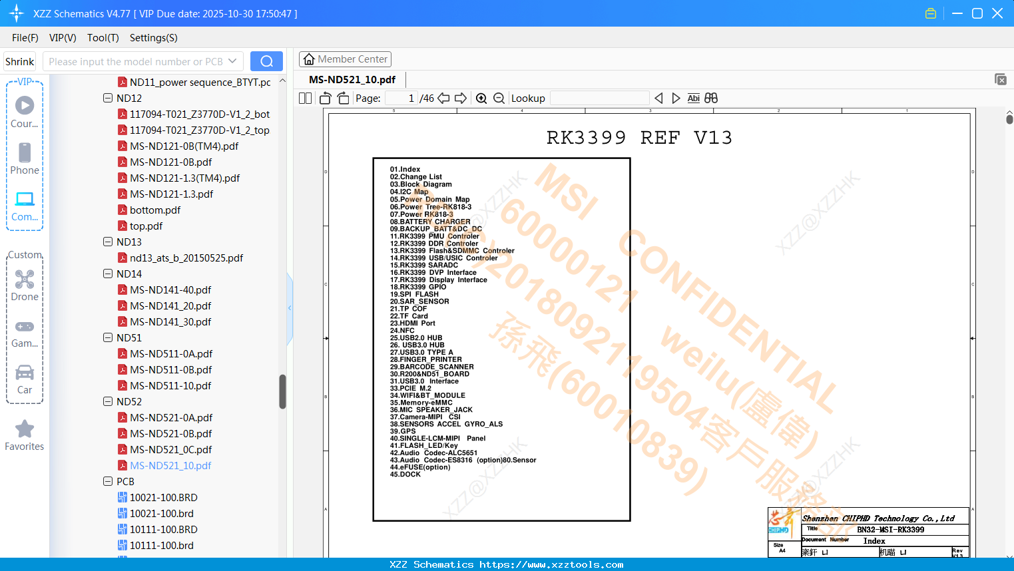Screen dimensions: 1014x571
Task: Open MS-ND521_0C.pdf
Action: 170,450
